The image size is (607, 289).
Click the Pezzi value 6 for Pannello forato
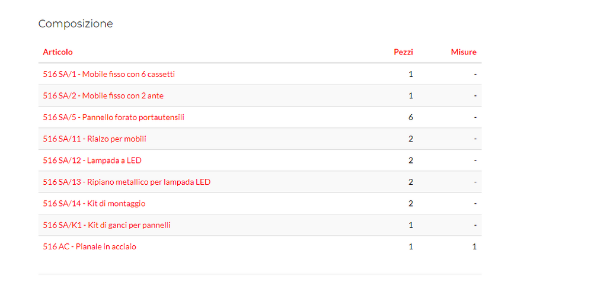tap(411, 117)
